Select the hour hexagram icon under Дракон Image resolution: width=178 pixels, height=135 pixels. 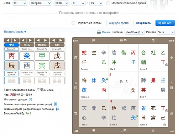coord(11,80)
